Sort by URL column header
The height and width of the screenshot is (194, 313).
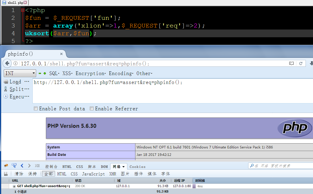pyautogui.click(x=41, y=181)
